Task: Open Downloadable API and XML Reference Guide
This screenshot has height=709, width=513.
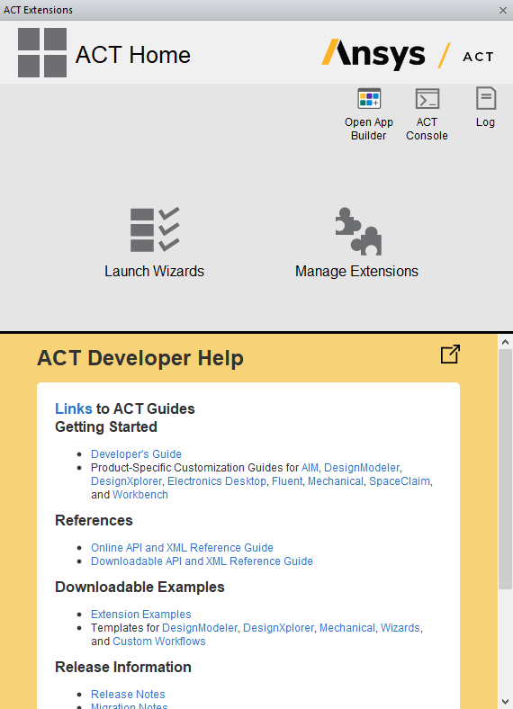Action: point(202,561)
